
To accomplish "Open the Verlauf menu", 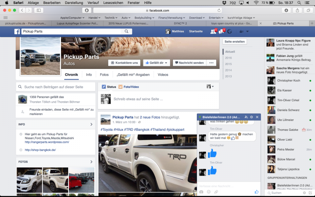I will tap(93, 3).
